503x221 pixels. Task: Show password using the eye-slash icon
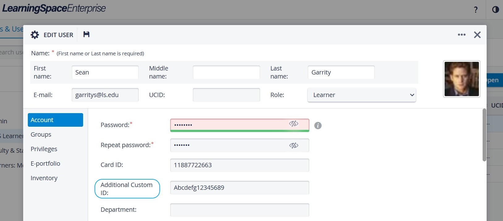[294, 124]
